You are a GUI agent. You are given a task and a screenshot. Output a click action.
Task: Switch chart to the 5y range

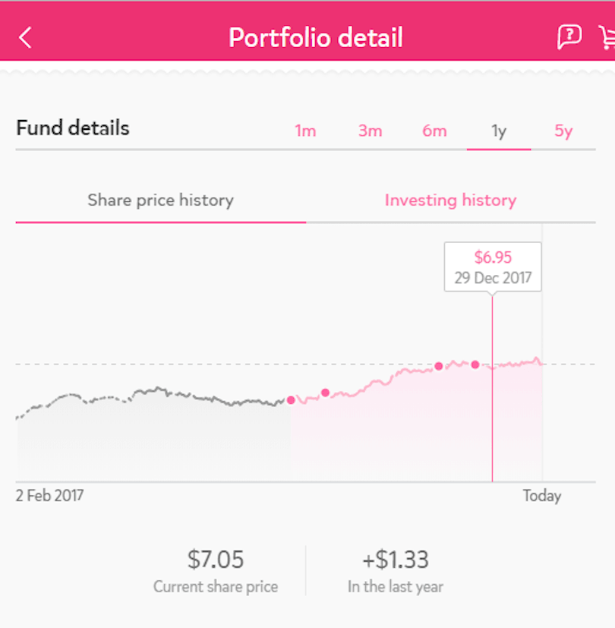click(563, 131)
